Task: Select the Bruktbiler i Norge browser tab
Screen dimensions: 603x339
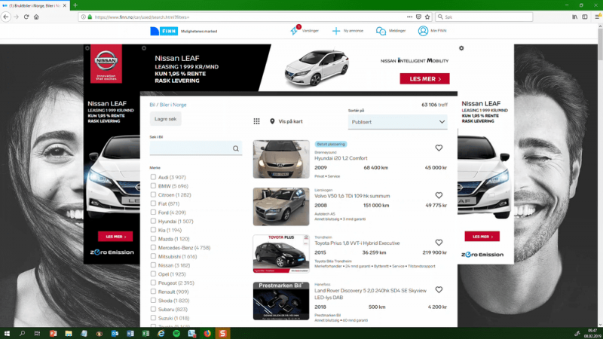Action: [x=35, y=5]
